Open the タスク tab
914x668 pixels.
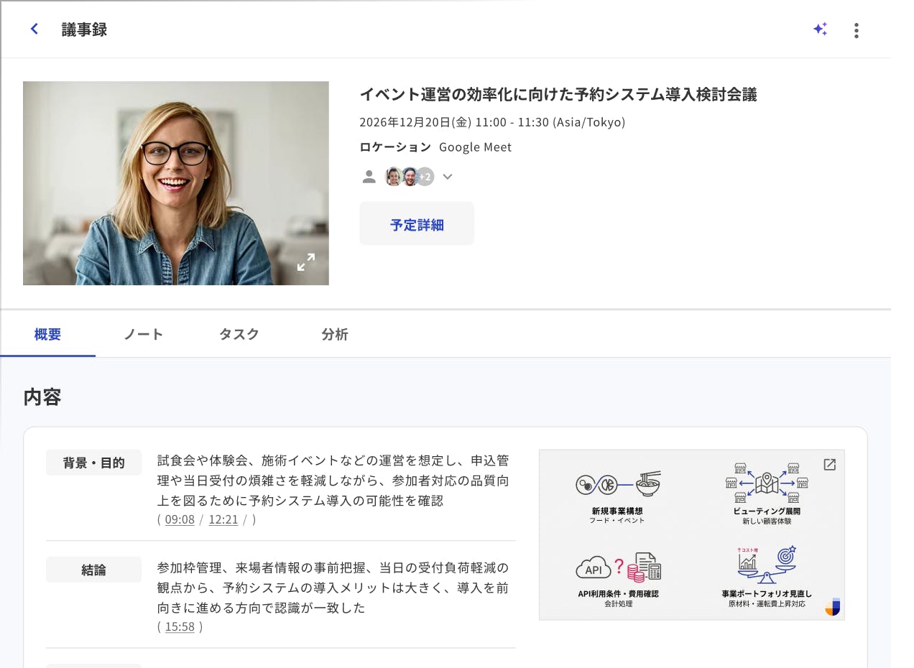click(x=239, y=334)
